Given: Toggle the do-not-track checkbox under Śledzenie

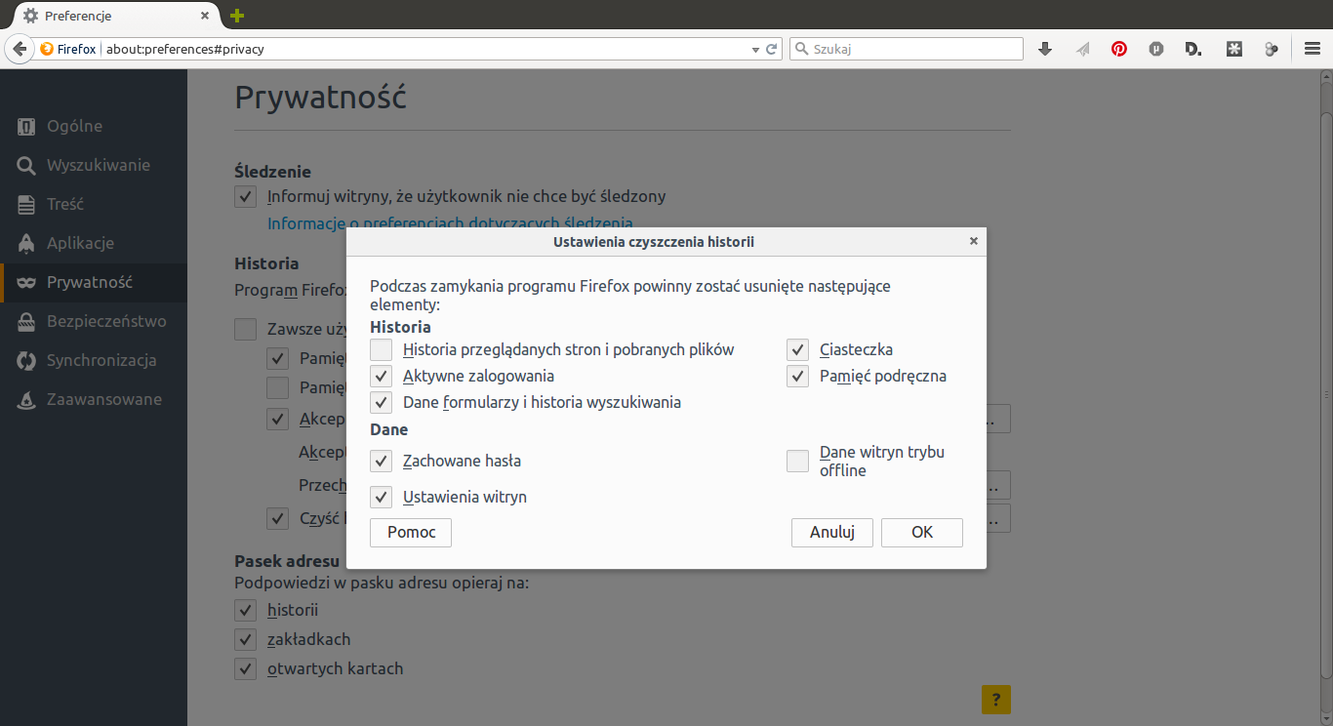Looking at the screenshot, I should point(246,197).
